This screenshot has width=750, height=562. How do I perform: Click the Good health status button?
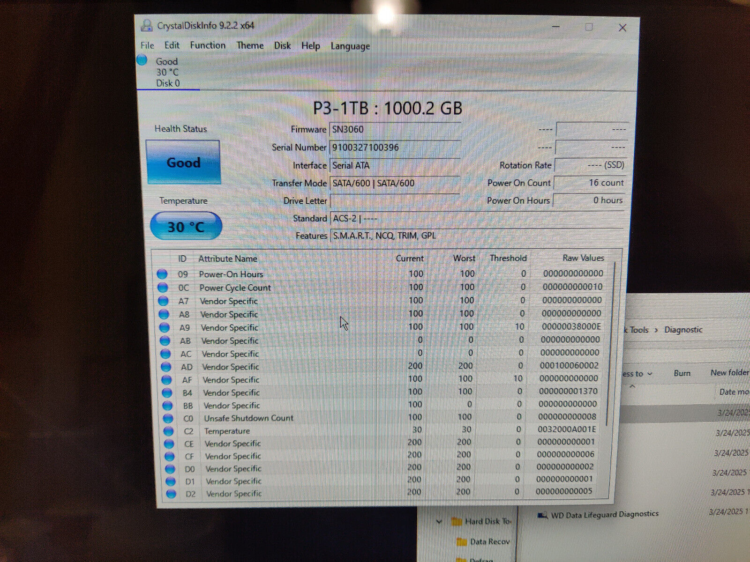183,162
